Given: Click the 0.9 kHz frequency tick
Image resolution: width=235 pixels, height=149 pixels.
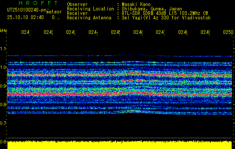Looking at the screenshot, I should point(3,86).
